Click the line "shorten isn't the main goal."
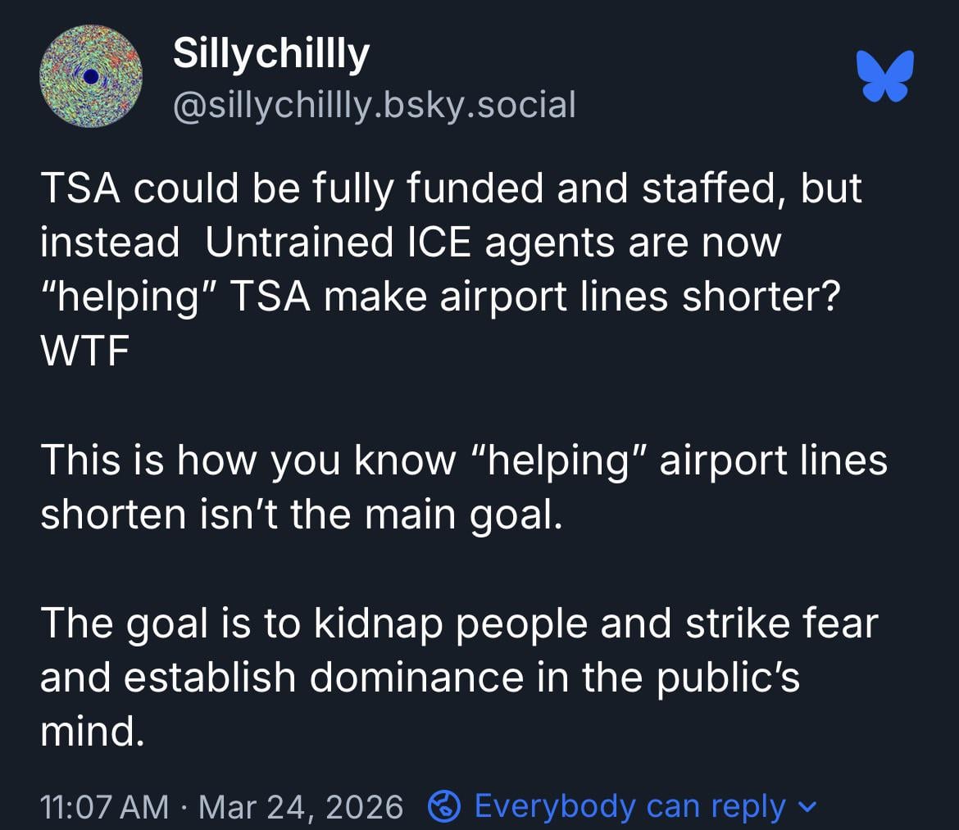The image size is (959, 830). pos(302,514)
